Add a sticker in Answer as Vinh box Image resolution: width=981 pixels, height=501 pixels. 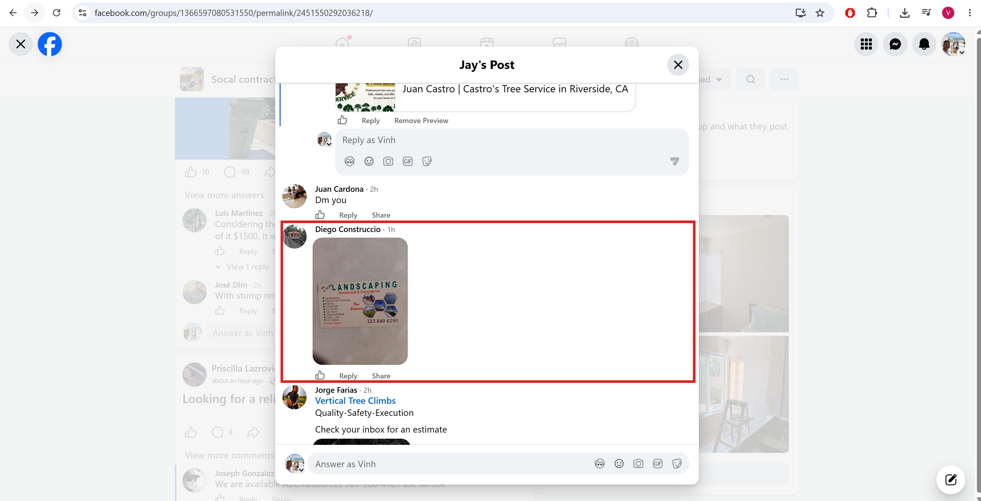(677, 464)
